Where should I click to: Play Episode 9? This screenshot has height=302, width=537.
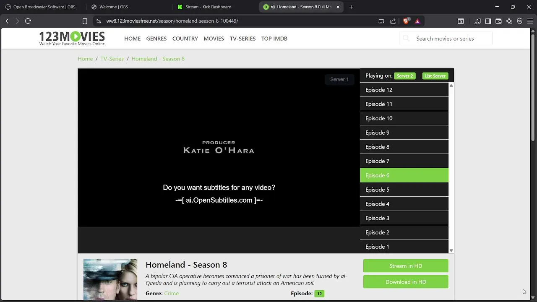(404, 133)
